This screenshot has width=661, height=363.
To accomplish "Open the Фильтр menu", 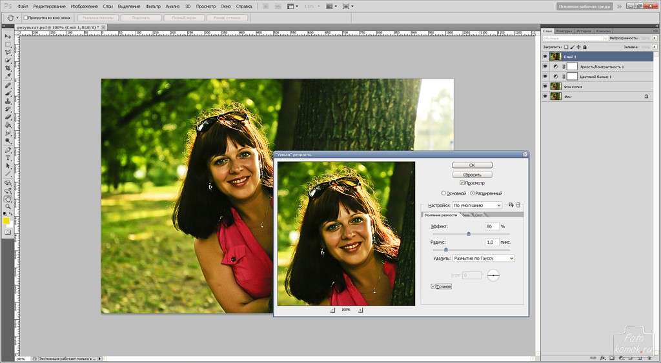I will [153, 6].
